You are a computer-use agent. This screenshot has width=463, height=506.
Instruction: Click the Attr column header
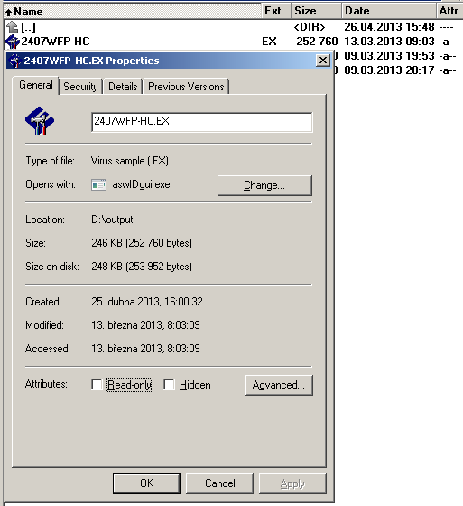(449, 11)
